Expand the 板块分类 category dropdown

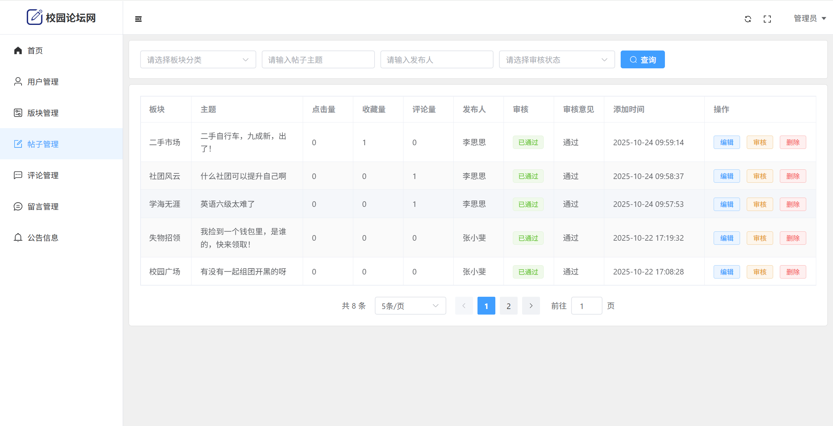[x=198, y=60]
